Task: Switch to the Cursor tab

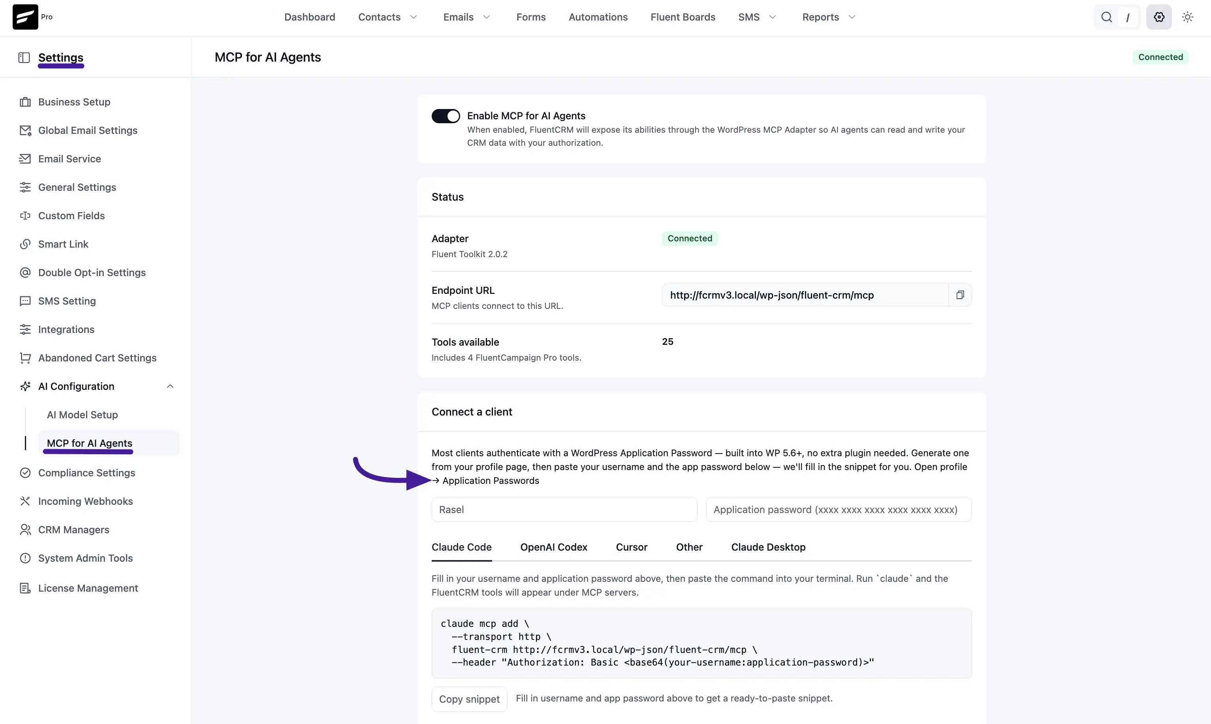Action: coord(632,547)
